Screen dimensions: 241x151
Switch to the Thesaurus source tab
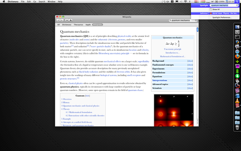point(78,25)
